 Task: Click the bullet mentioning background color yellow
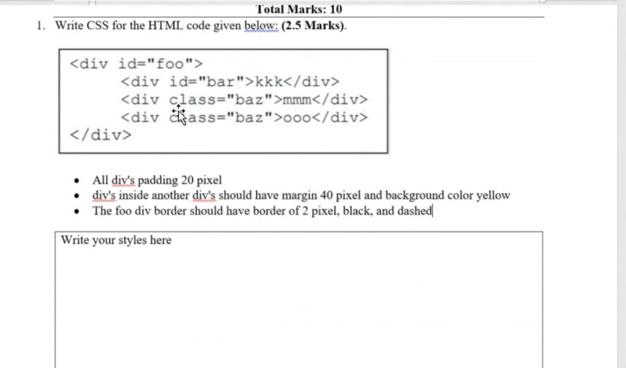301,195
